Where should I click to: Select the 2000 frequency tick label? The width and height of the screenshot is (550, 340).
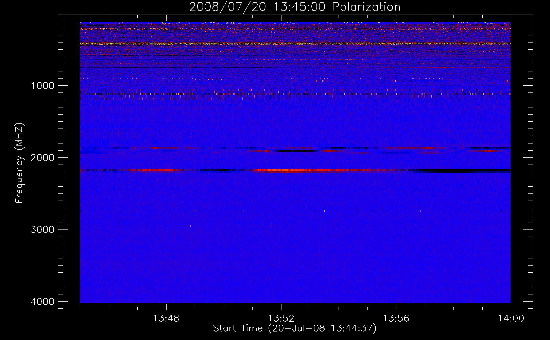coord(42,157)
